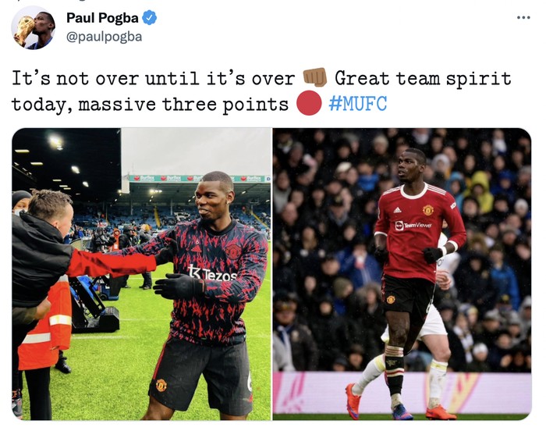Click the TeamViewer logo on red jersey
546x431 pixels.
point(413,226)
